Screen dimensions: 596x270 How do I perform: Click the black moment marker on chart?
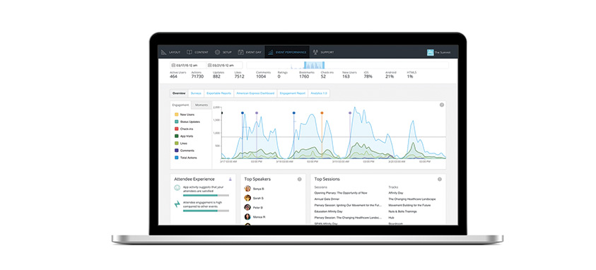221,113
